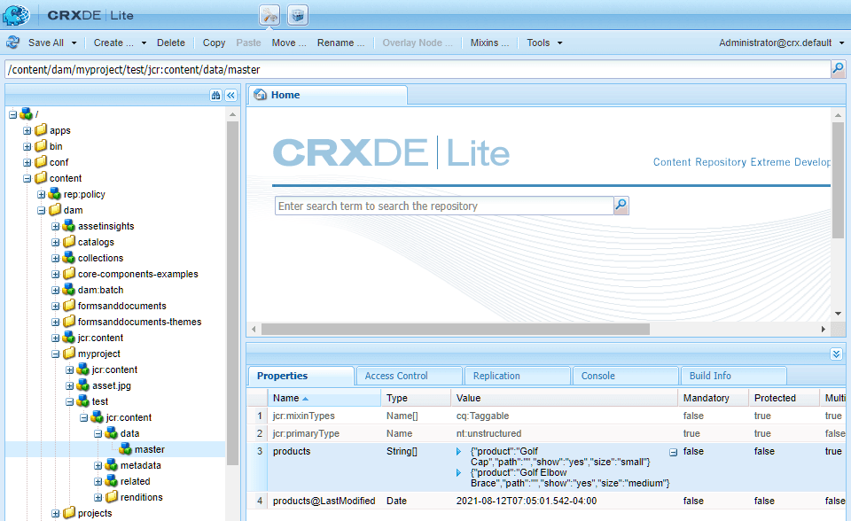Sort by Name column header
The image size is (851, 521).
pyautogui.click(x=324, y=398)
